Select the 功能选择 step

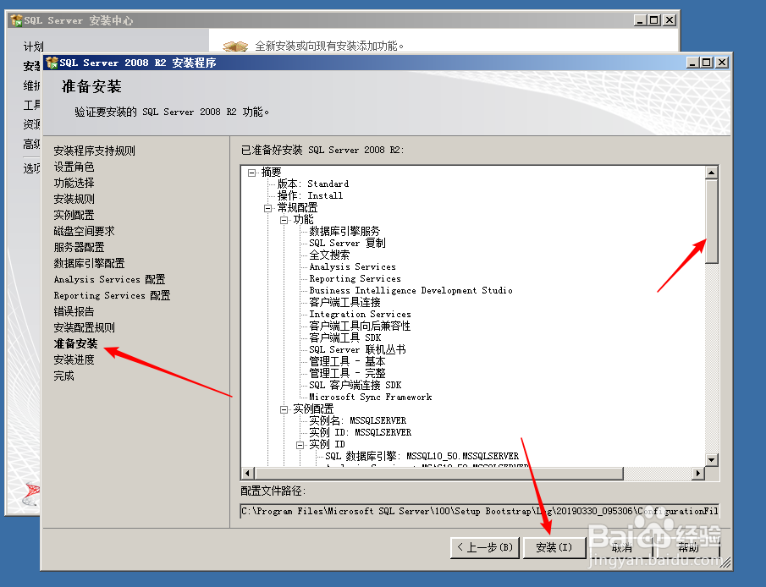click(x=74, y=184)
